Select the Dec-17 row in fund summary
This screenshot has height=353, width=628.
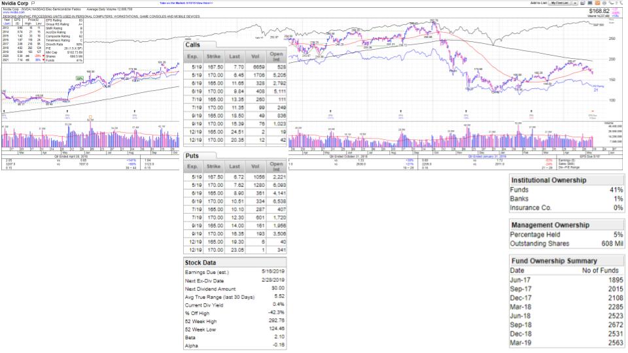pyautogui.click(x=567, y=298)
